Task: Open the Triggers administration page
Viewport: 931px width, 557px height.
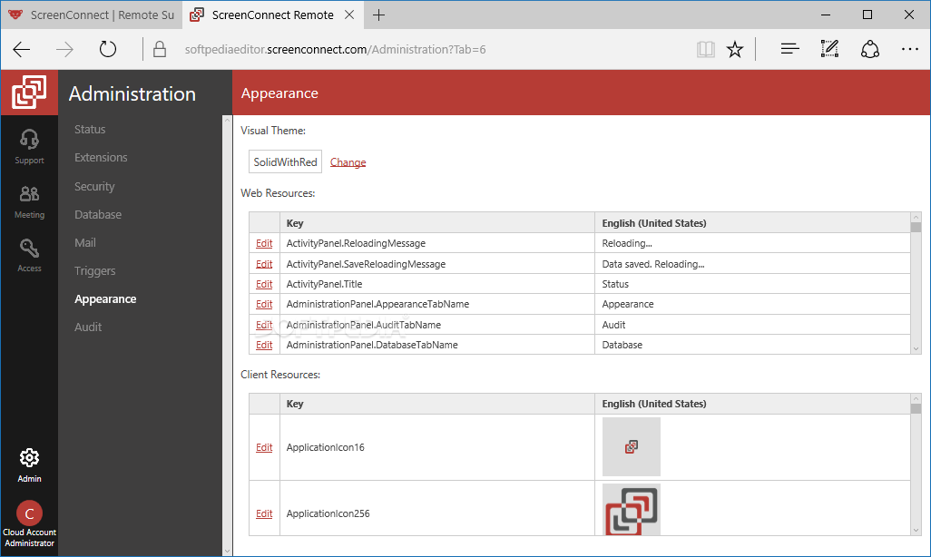Action: pos(95,270)
